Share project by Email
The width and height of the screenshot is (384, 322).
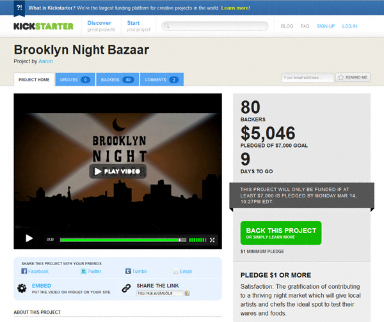click(182, 271)
